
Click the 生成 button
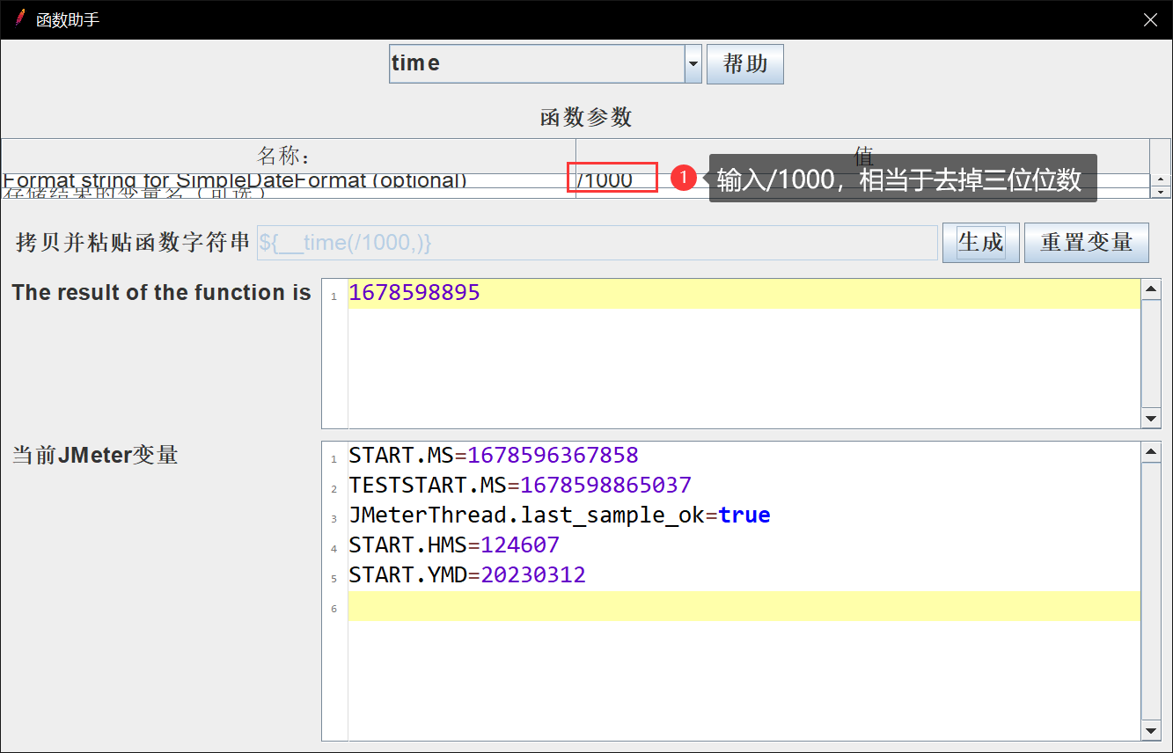[x=980, y=243]
